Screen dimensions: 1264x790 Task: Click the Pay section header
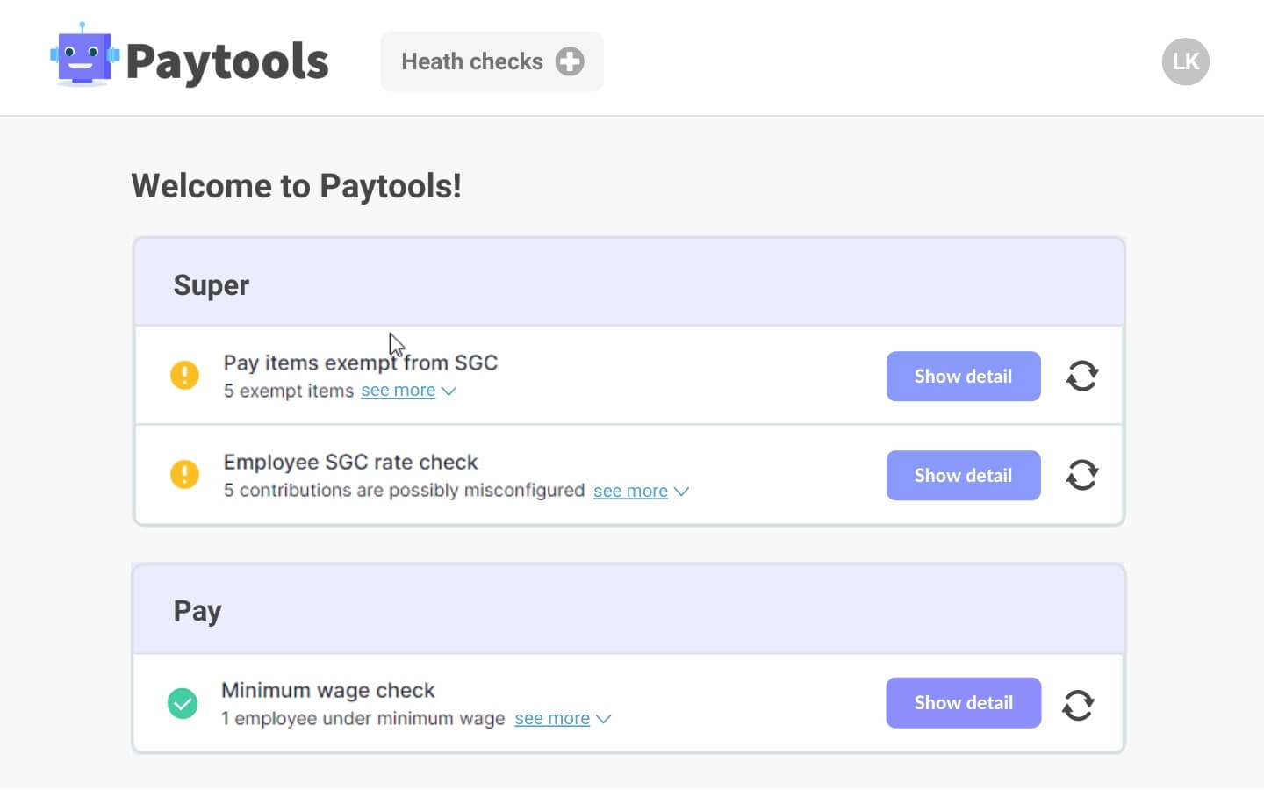(x=197, y=609)
